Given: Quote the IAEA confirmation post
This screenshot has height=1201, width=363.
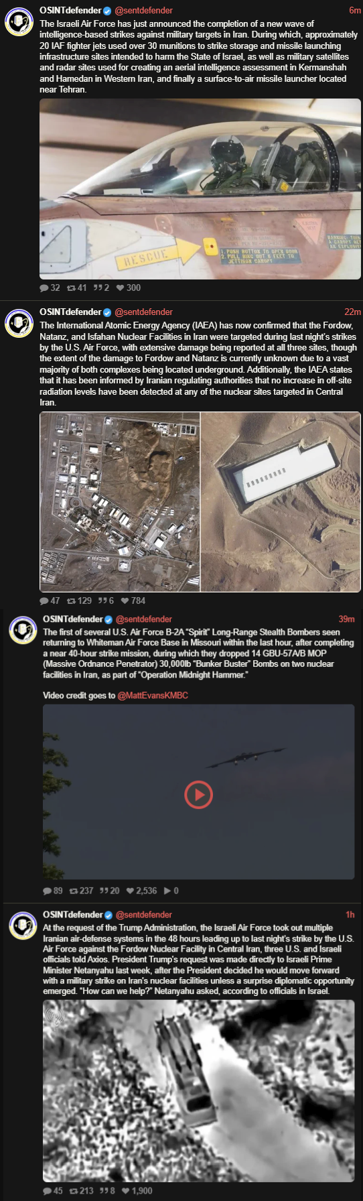Looking at the screenshot, I should 102,600.
